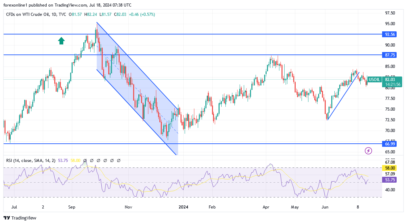Screen dimensions: 407x224
Task: Click the Sep label on time axis
Action: tap(72, 207)
